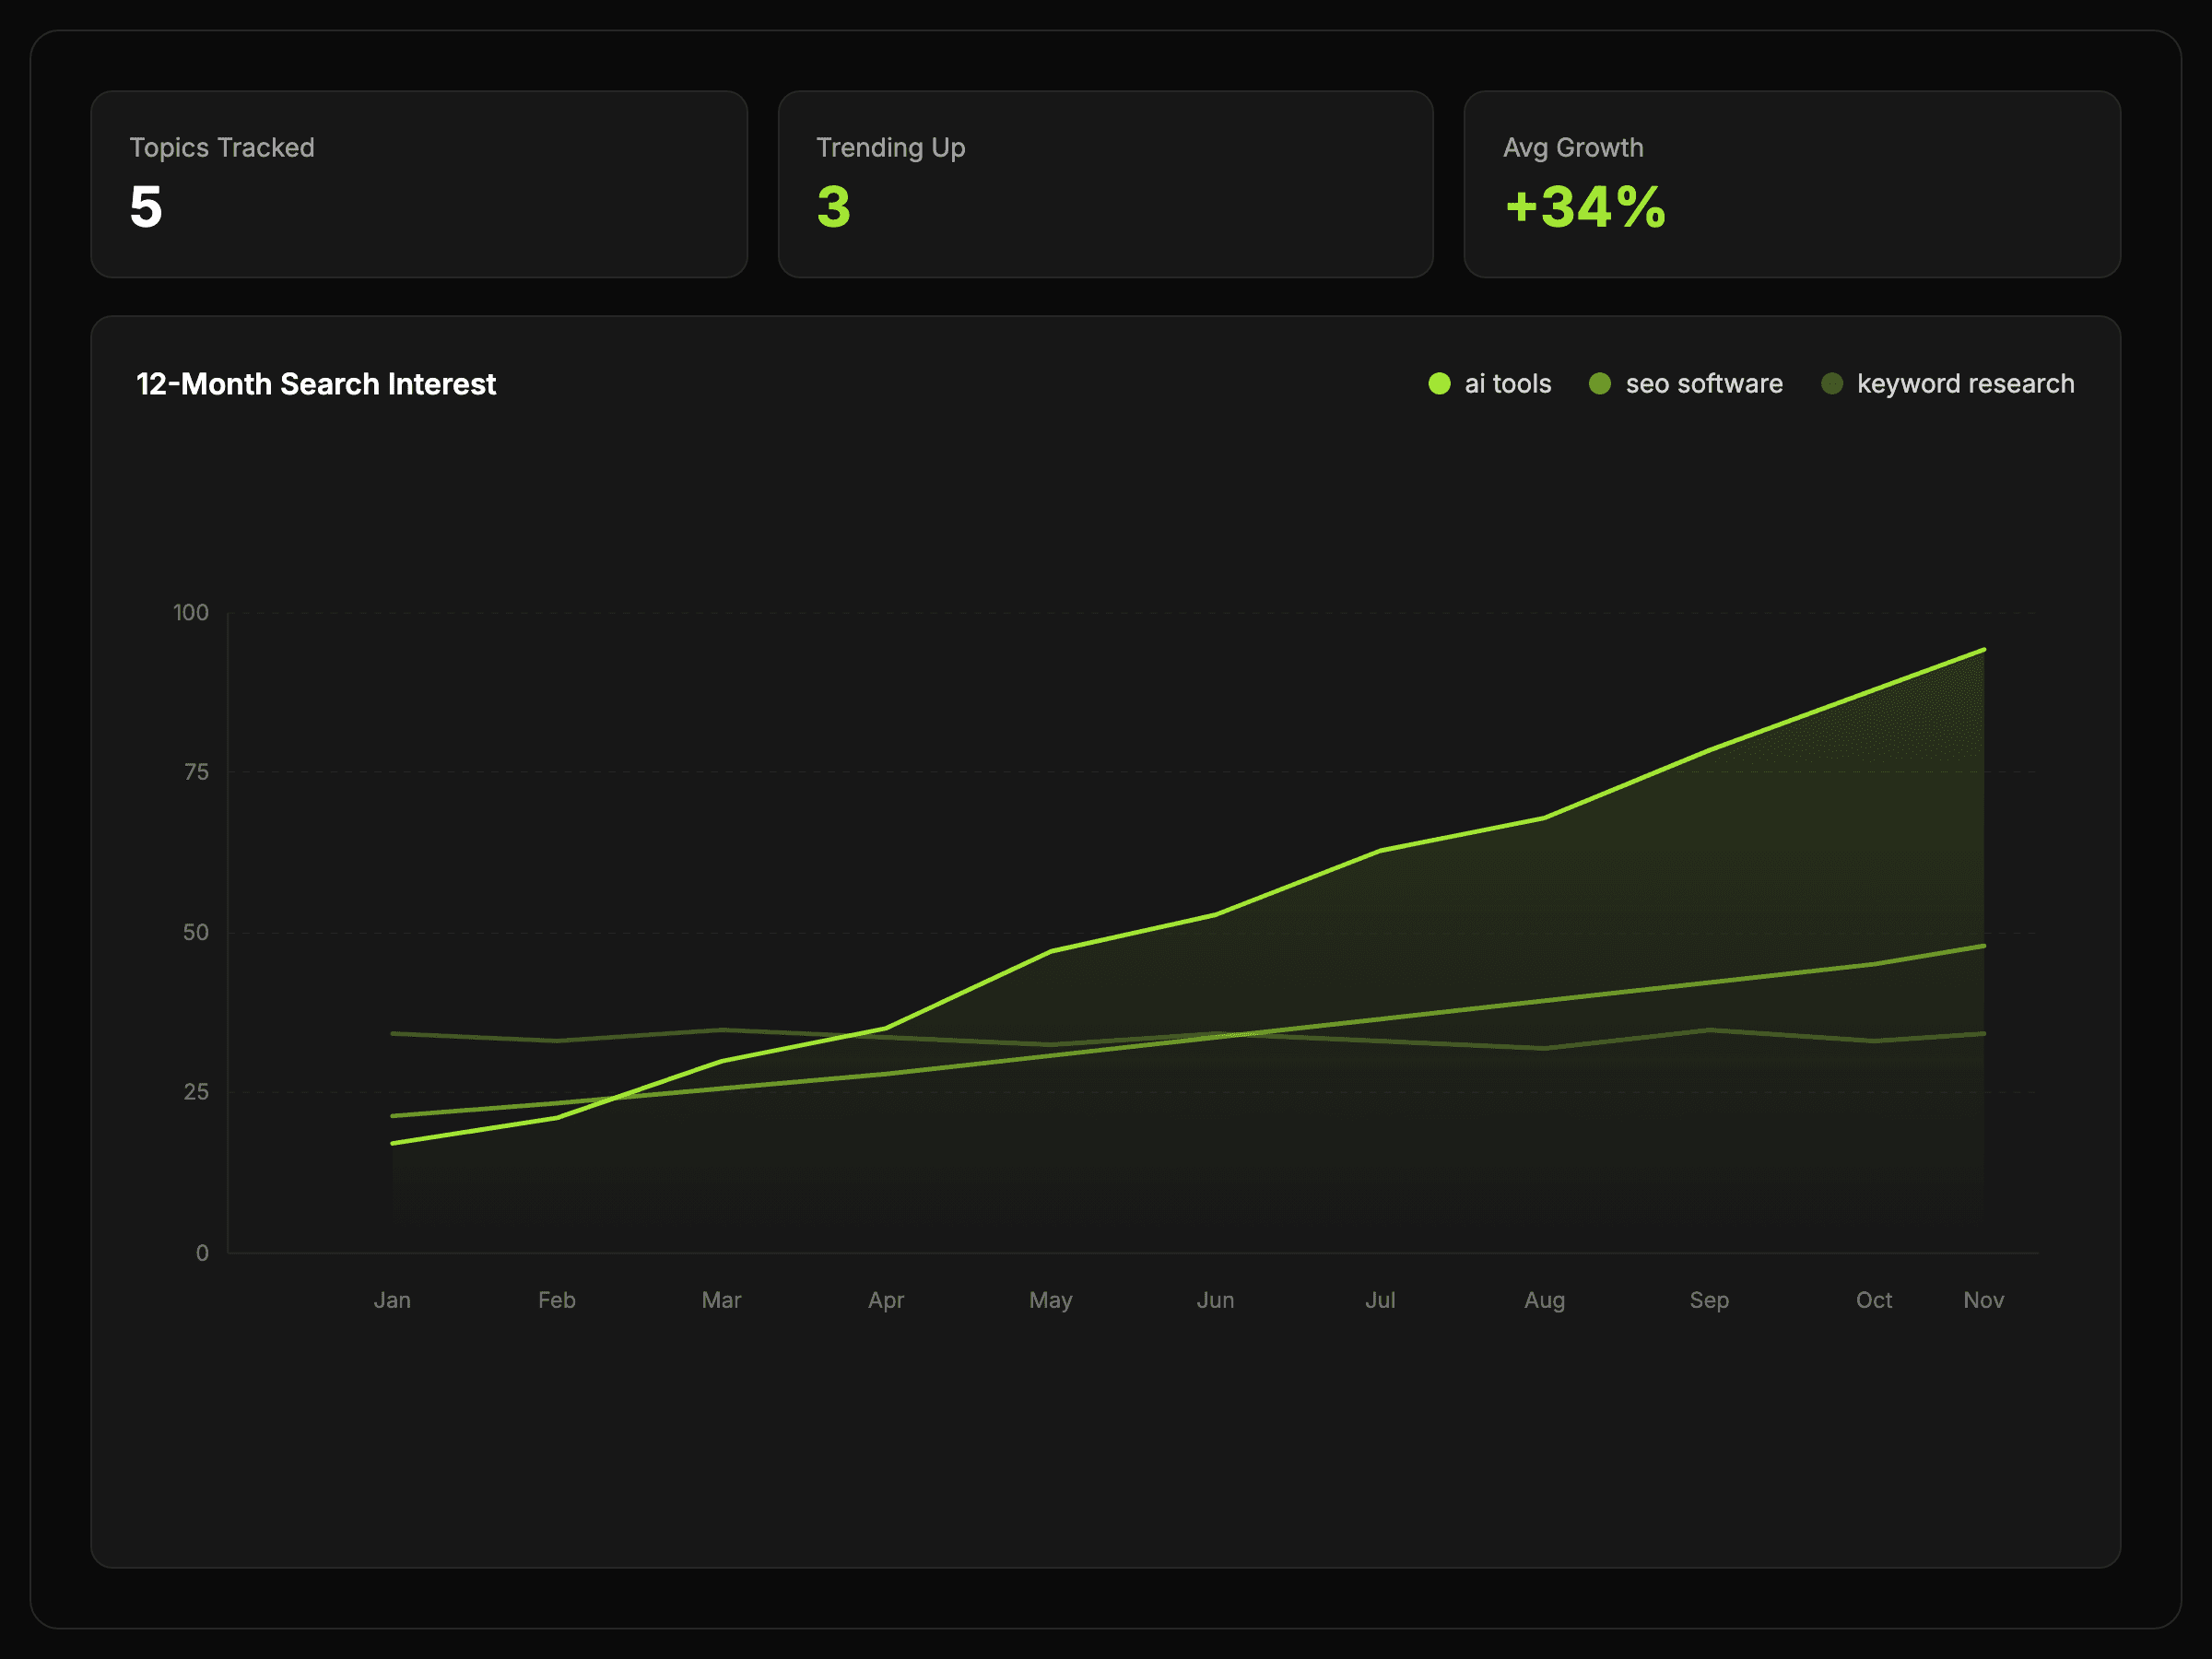Viewport: 2212px width, 1659px height.
Task: Open the Topics Tracked stat card
Action: click(x=419, y=184)
